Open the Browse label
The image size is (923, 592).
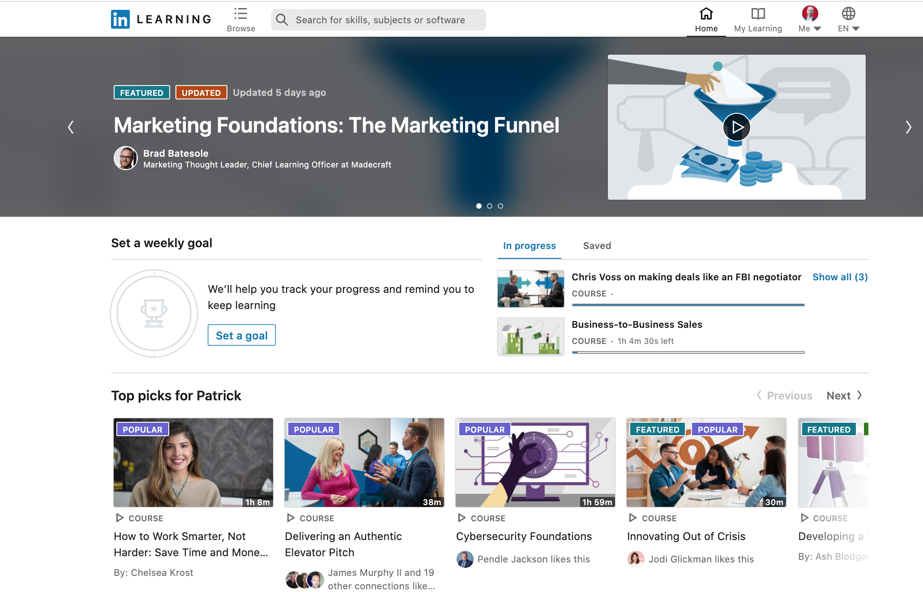pos(241,29)
